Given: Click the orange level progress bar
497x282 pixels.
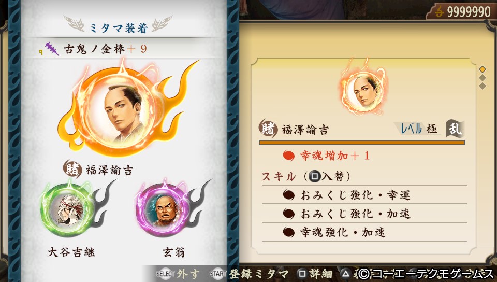Looking at the screenshot, I should tap(362, 143).
